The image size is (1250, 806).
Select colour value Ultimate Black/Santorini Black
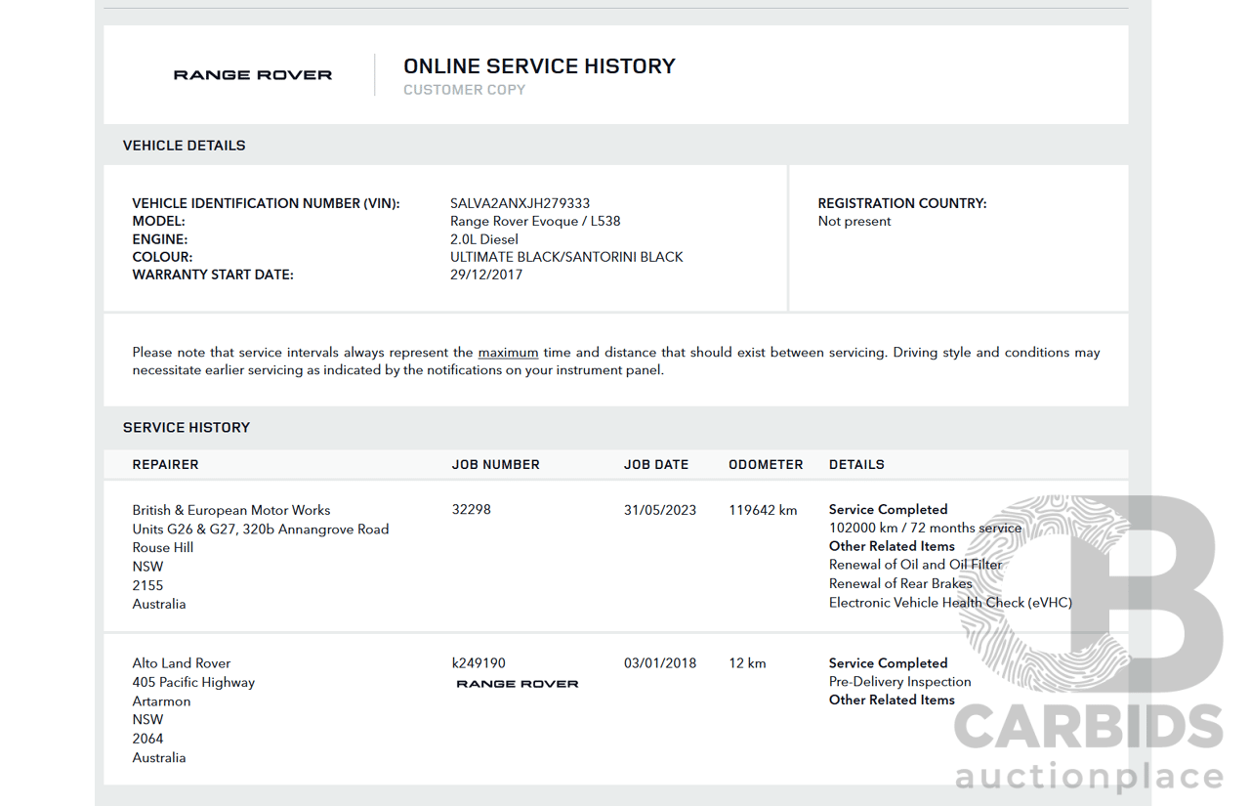point(566,257)
